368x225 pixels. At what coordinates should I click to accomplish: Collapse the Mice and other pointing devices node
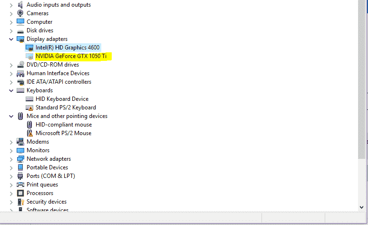tap(11, 116)
